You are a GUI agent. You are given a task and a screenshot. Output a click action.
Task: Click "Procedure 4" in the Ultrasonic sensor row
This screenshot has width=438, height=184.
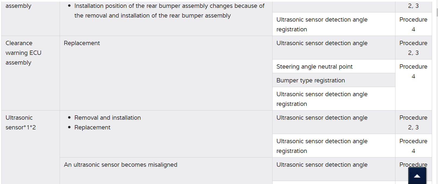tap(413, 146)
